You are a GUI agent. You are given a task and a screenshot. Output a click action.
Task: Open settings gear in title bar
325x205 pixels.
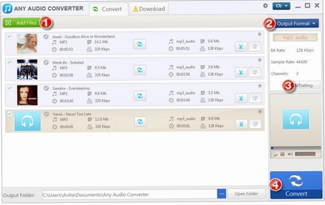pyautogui.click(x=265, y=6)
